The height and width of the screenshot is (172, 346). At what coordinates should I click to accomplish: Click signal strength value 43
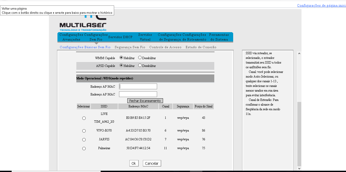[204, 118]
